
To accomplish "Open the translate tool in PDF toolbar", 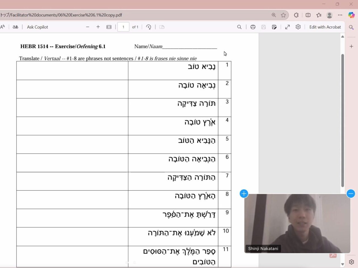I will [x=15, y=27].
